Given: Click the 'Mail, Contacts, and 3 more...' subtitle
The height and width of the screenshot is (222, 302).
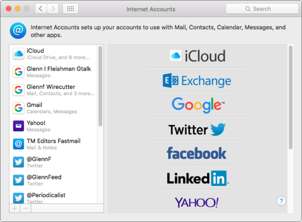Looking at the screenshot, I should (x=60, y=94).
